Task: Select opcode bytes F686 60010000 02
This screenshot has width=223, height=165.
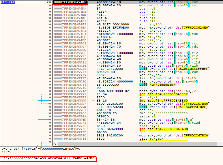Action: click(113, 91)
